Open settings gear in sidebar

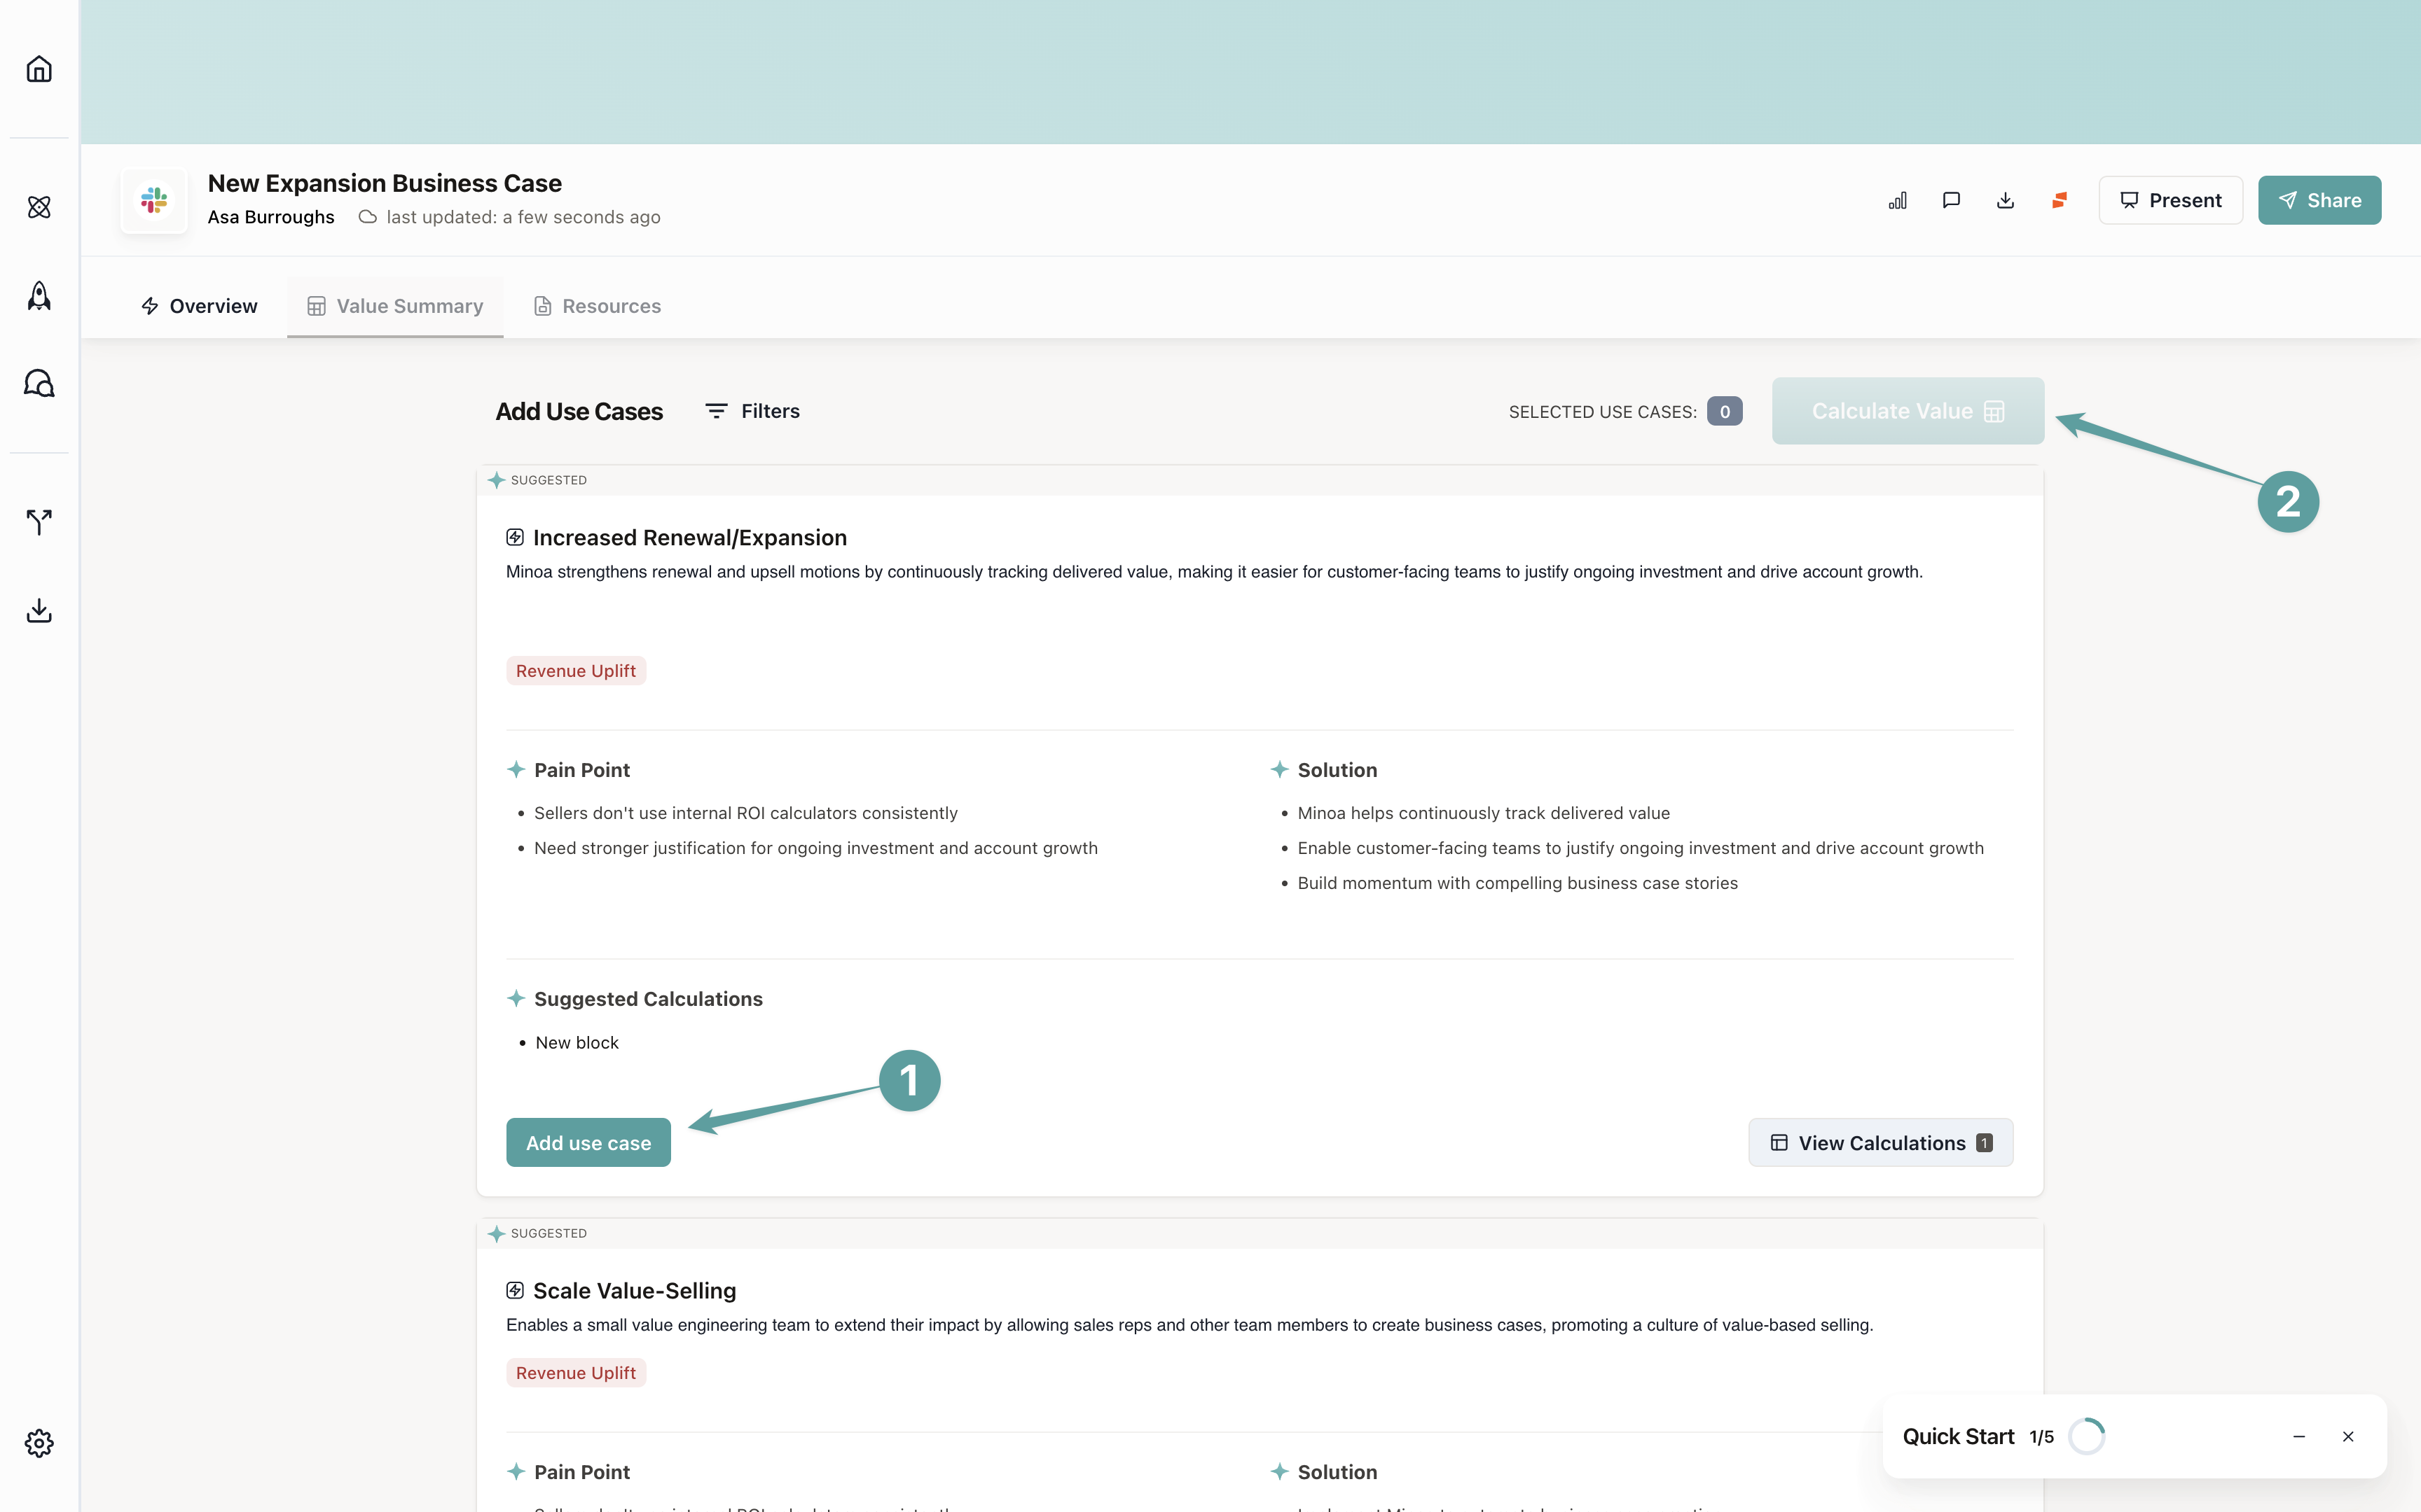39,1442
